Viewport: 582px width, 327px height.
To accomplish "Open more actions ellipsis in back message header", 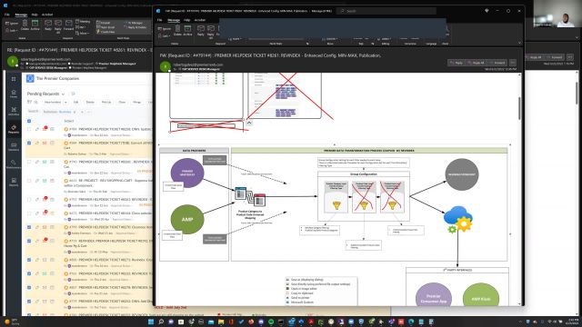I will point(570,57).
